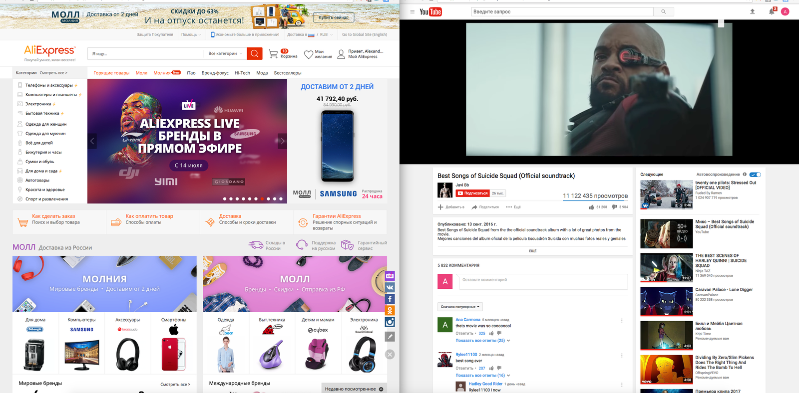Click the edit pencil icon in floating sidebar

pos(390,337)
